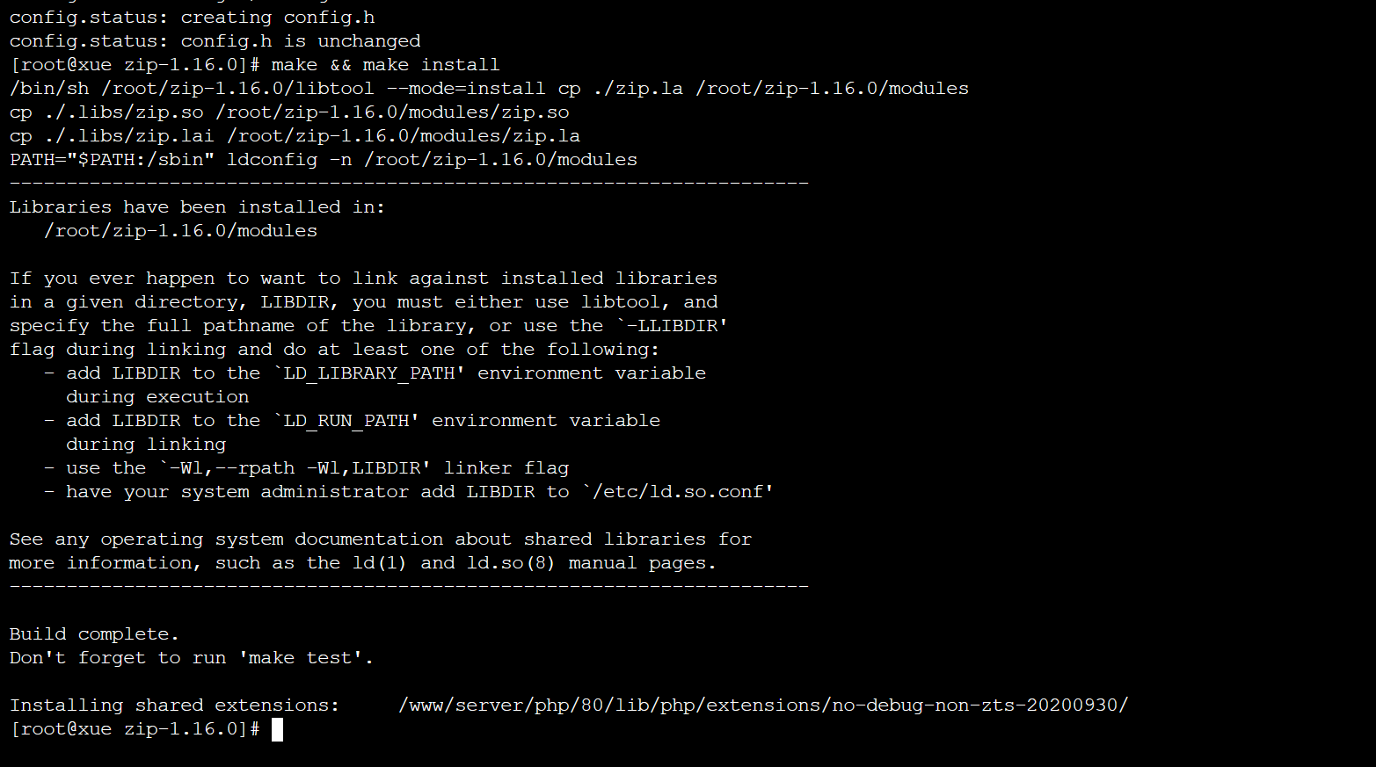The height and width of the screenshot is (767, 1376).
Task: Click the PHP extensions install path
Action: [x=763, y=705]
